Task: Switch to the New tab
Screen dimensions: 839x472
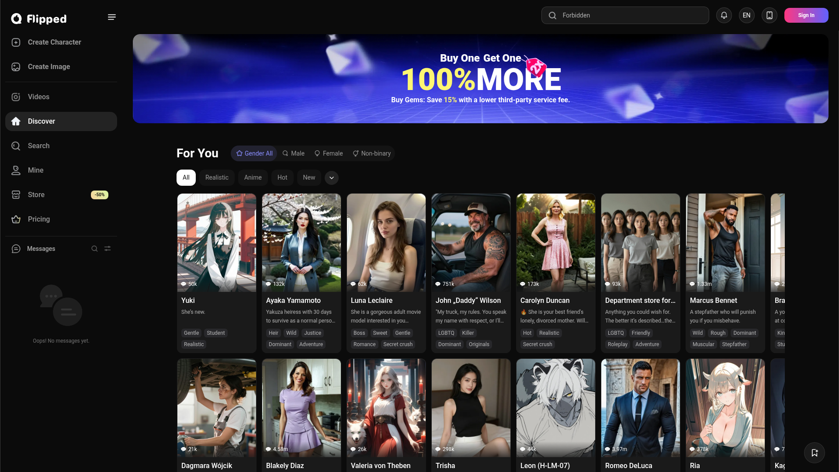Action: (x=309, y=177)
